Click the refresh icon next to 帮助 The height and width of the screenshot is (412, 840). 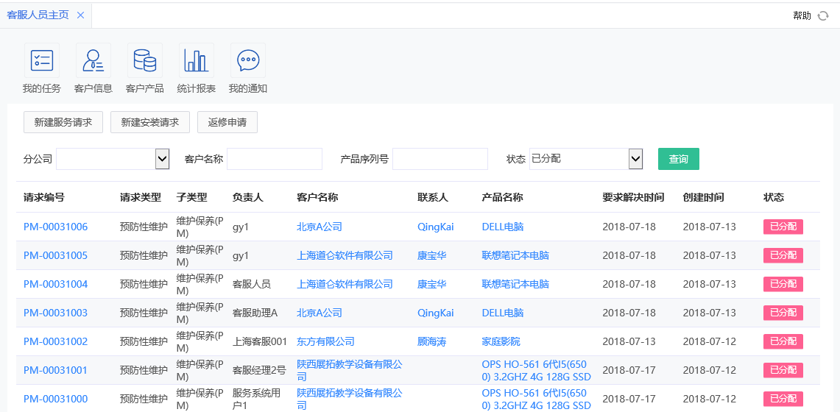(823, 15)
